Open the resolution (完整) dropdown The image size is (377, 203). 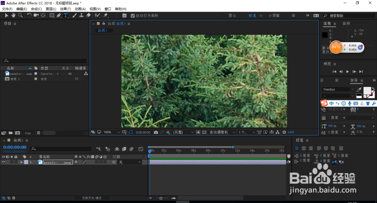tap(183, 132)
